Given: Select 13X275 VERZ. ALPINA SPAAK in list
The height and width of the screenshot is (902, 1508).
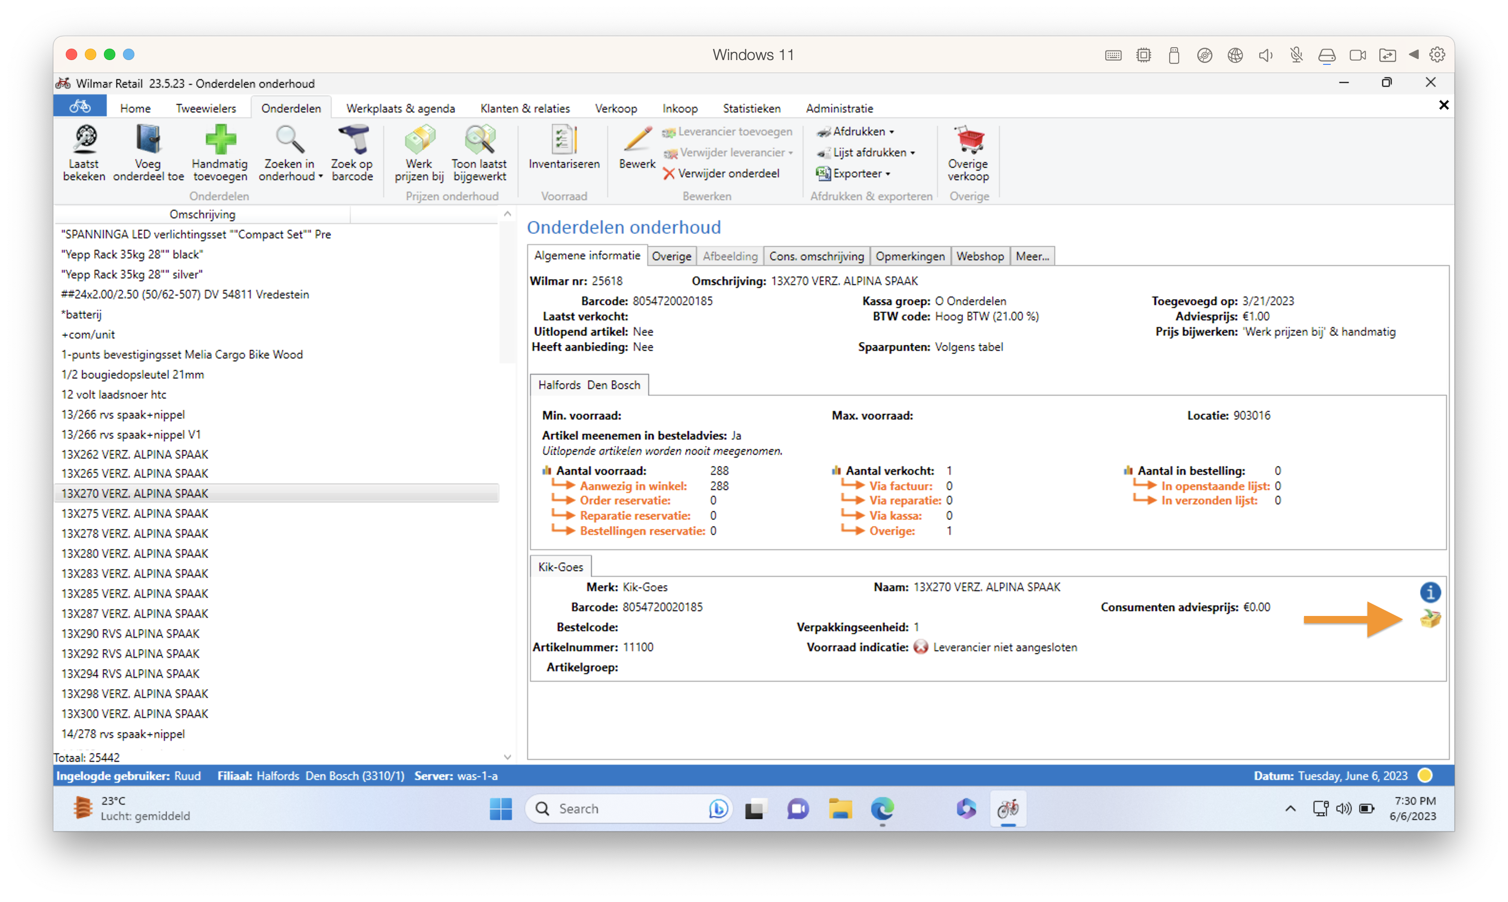Looking at the screenshot, I should 135,513.
